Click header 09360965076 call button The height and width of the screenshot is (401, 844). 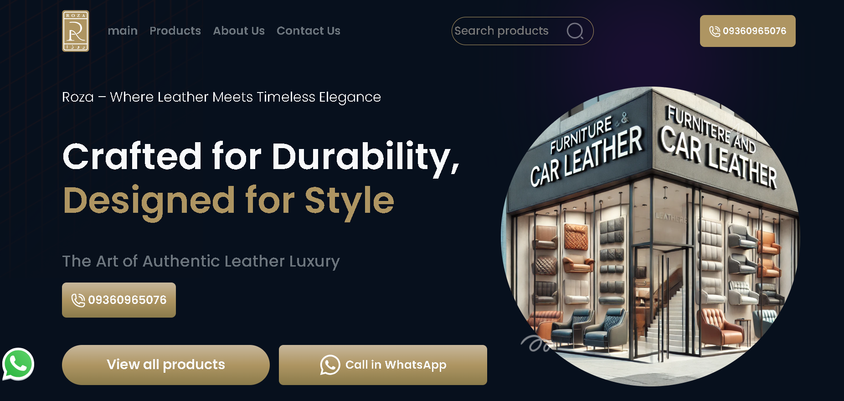point(747,31)
